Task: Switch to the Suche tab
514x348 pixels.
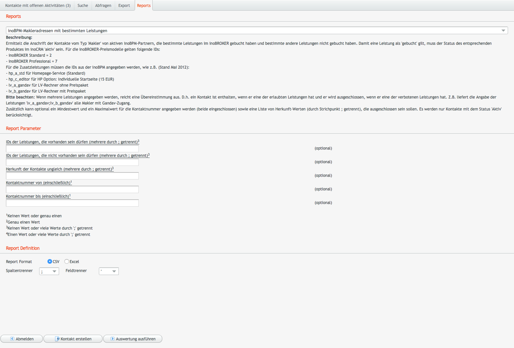Action: (x=83, y=6)
